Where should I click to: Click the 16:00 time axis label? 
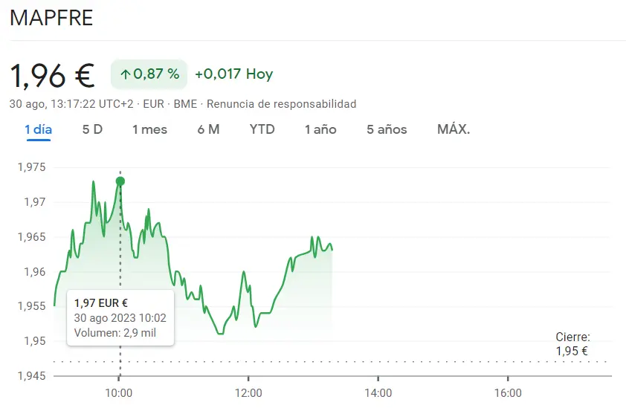[508, 393]
